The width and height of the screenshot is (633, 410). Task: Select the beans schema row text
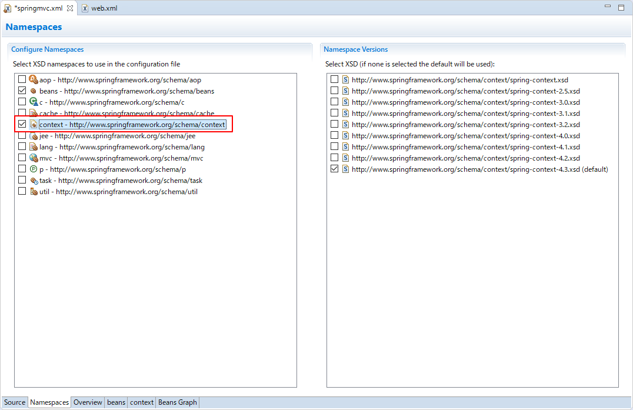coord(126,91)
